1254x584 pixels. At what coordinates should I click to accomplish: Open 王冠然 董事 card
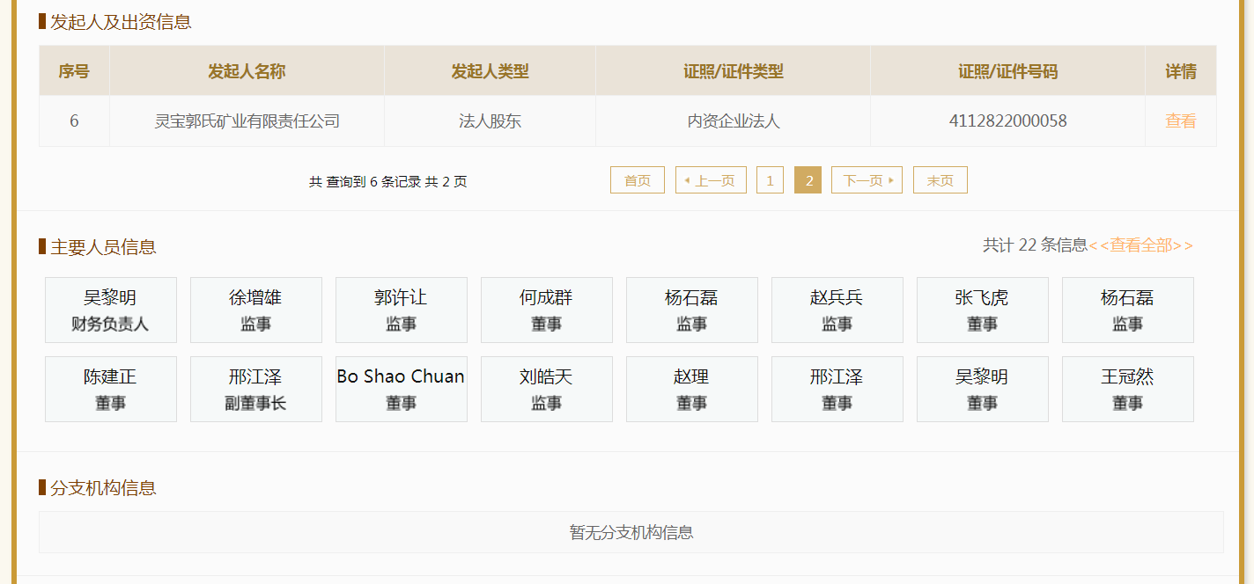[1128, 389]
